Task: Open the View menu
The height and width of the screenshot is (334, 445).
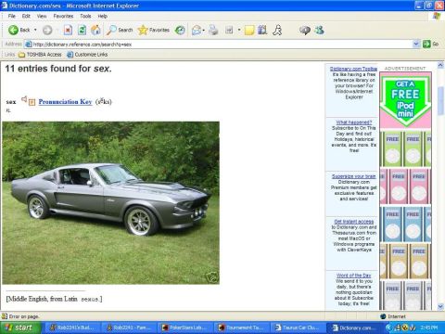Action: [x=42, y=16]
